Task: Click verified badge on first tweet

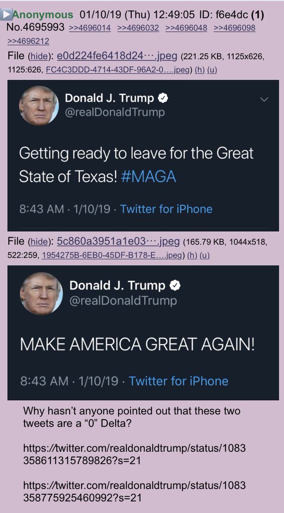Action: (x=163, y=98)
